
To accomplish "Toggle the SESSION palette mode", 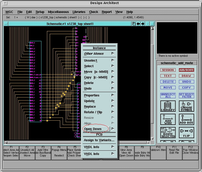I will tap(168, 70).
